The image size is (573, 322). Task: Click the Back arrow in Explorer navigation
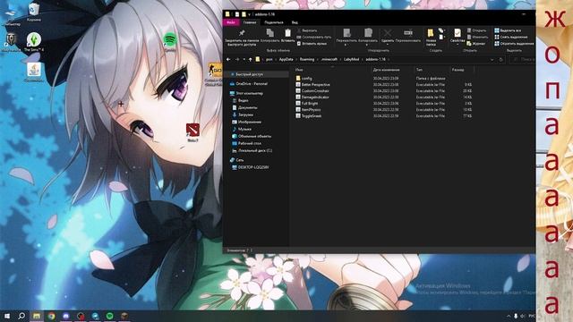228,59
